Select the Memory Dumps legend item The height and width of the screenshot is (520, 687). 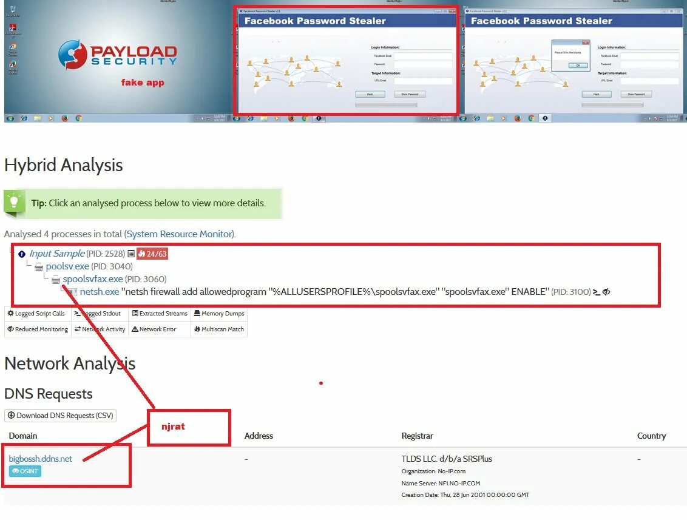click(219, 314)
